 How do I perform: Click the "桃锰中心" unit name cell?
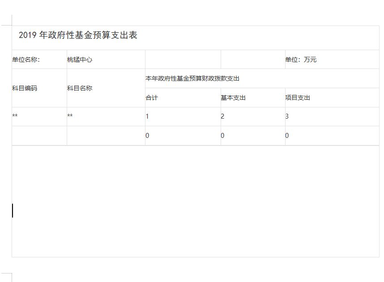coord(80,60)
